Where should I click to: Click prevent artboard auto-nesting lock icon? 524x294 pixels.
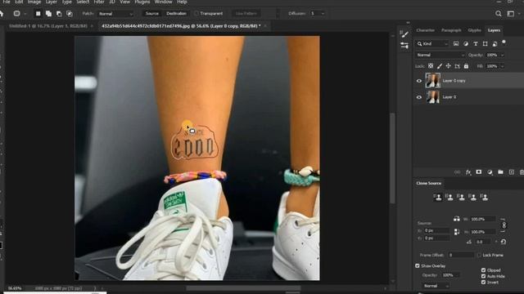coord(457,66)
